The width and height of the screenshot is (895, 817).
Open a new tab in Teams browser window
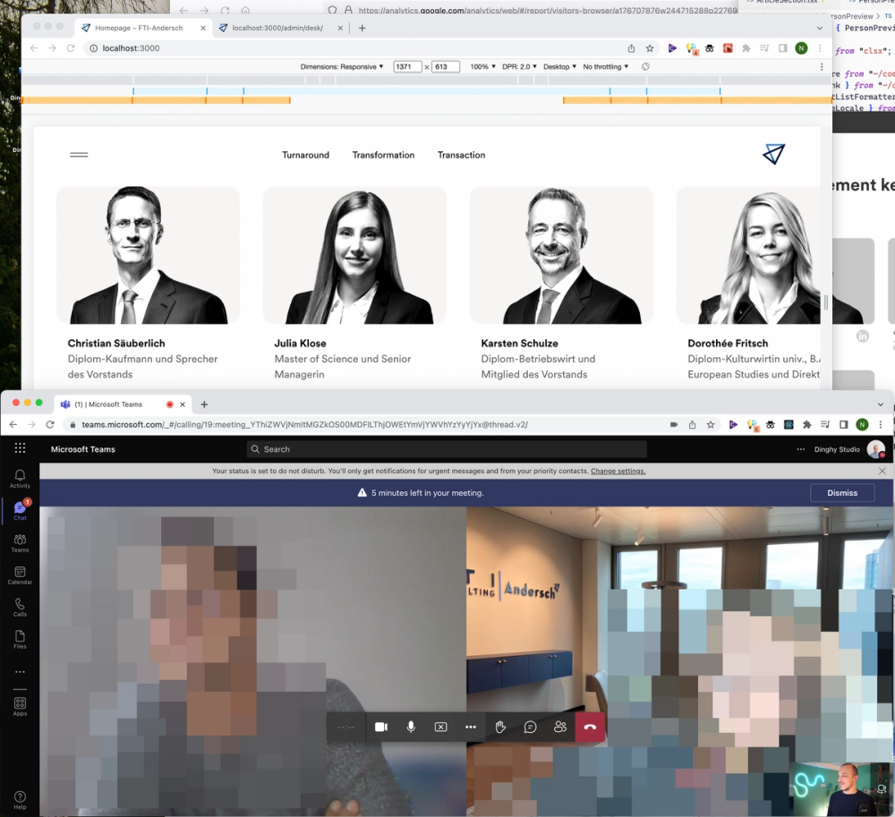tap(204, 404)
